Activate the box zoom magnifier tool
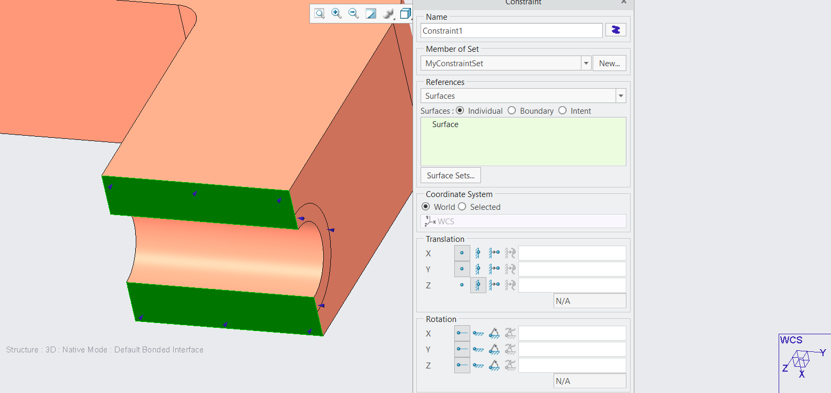This screenshot has height=393, width=831. (x=319, y=13)
